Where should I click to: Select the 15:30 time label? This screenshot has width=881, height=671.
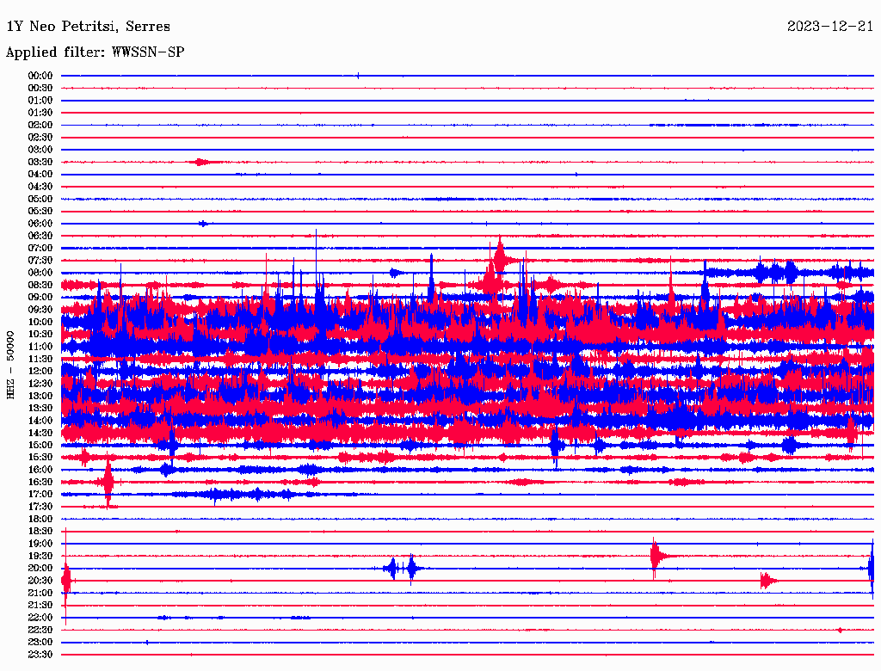pos(40,458)
